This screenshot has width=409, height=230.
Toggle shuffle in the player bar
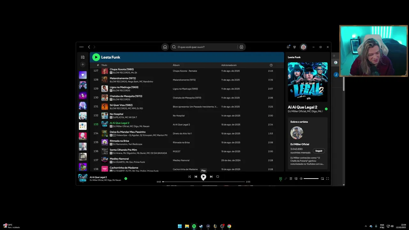tap(189, 177)
